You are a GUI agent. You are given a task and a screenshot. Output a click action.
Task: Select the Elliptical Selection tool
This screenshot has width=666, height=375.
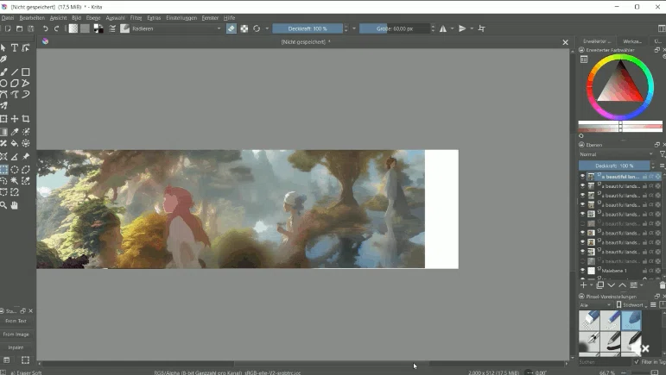[15, 170]
